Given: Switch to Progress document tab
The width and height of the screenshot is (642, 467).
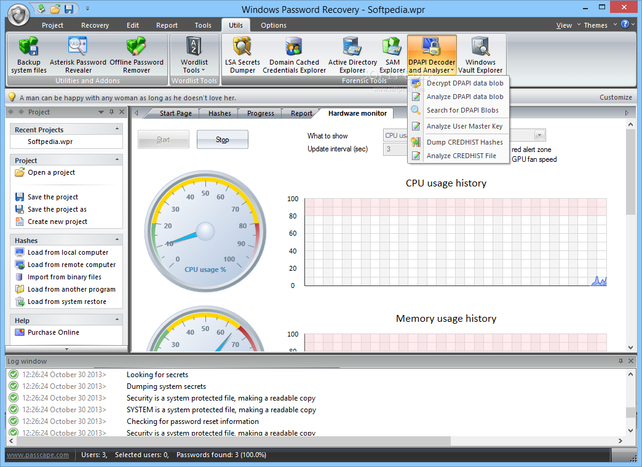Looking at the screenshot, I should coord(260,113).
